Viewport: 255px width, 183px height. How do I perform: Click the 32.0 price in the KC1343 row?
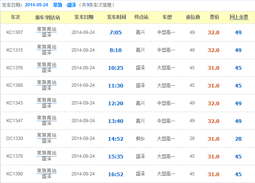[213, 103]
